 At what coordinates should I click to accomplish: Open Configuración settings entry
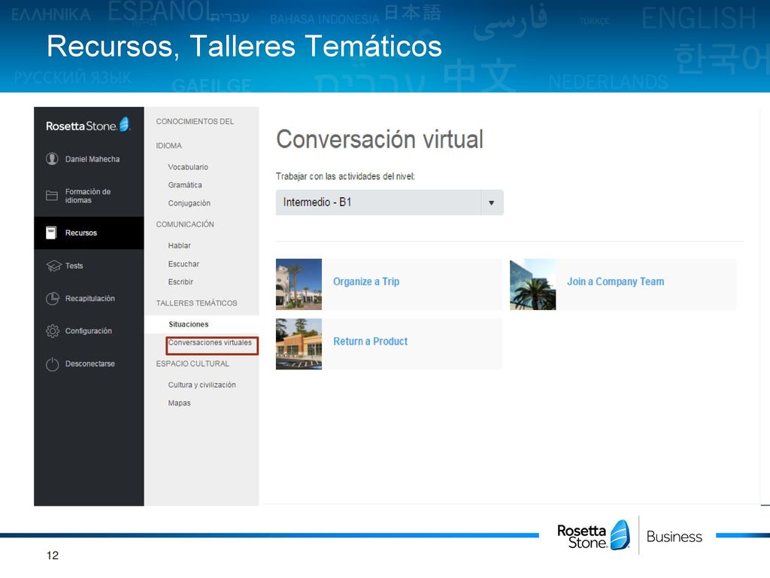[89, 331]
